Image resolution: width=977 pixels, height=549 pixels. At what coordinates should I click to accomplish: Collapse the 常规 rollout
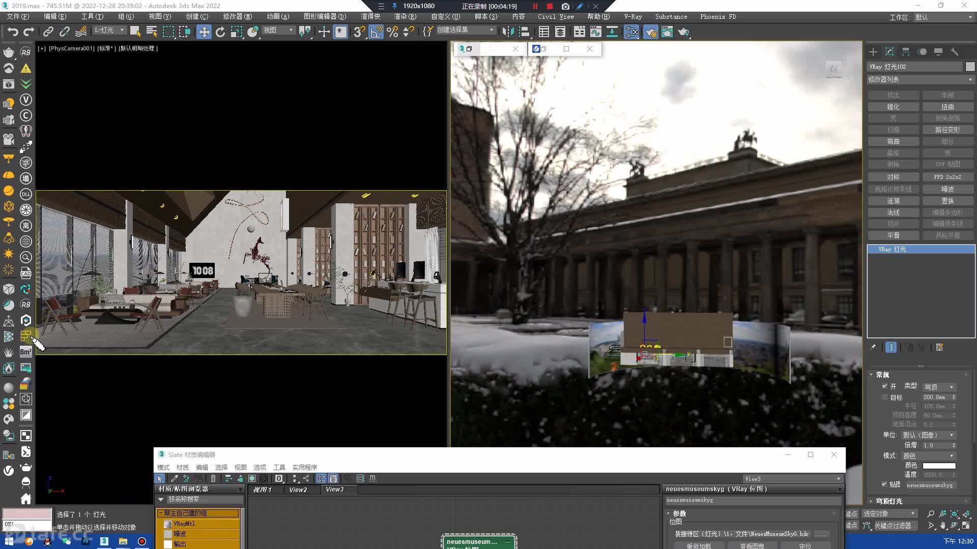pyautogui.click(x=882, y=375)
